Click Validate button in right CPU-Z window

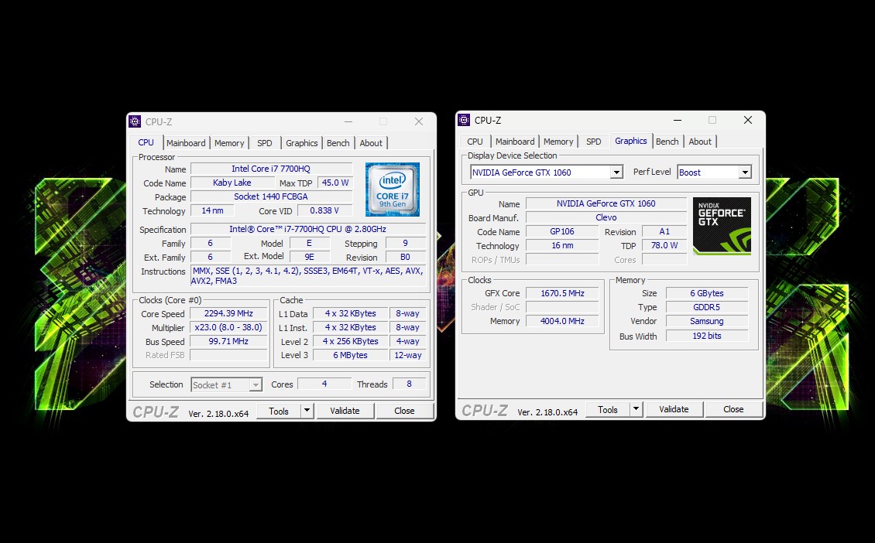click(x=674, y=409)
